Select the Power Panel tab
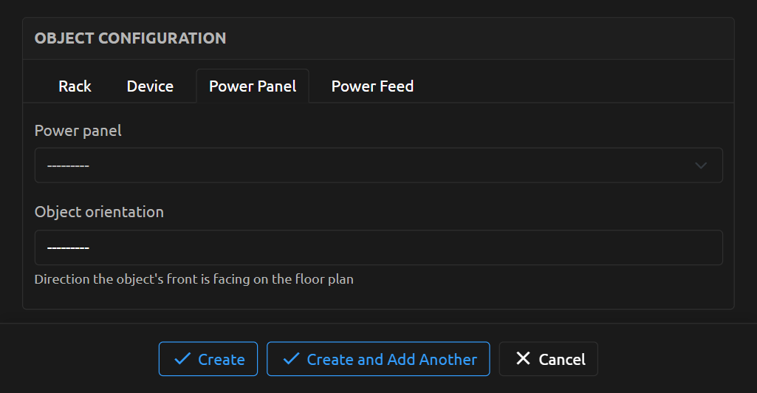 [x=253, y=86]
